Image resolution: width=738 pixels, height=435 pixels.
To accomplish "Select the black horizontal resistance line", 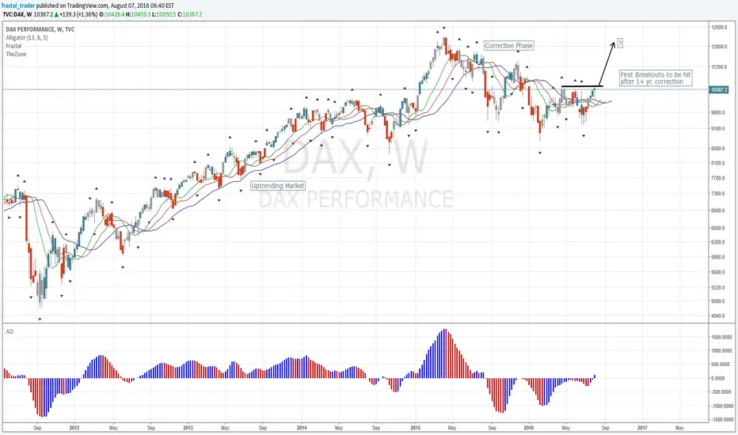I will coord(582,86).
